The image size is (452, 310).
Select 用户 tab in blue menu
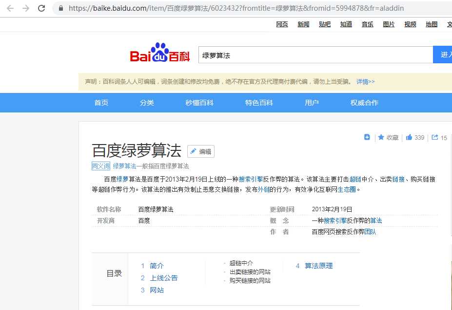pyautogui.click(x=312, y=103)
